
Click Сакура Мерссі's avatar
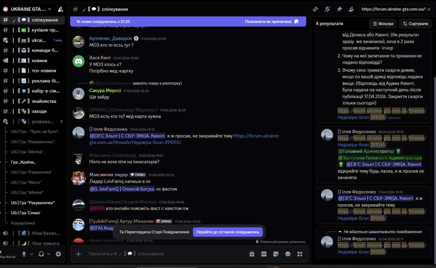click(79, 94)
